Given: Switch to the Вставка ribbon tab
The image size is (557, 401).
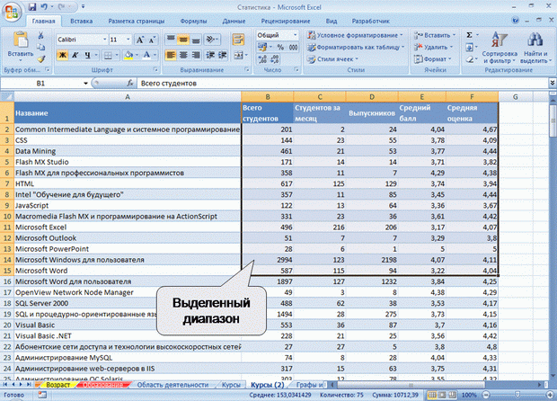Looking at the screenshot, I should (x=82, y=21).
